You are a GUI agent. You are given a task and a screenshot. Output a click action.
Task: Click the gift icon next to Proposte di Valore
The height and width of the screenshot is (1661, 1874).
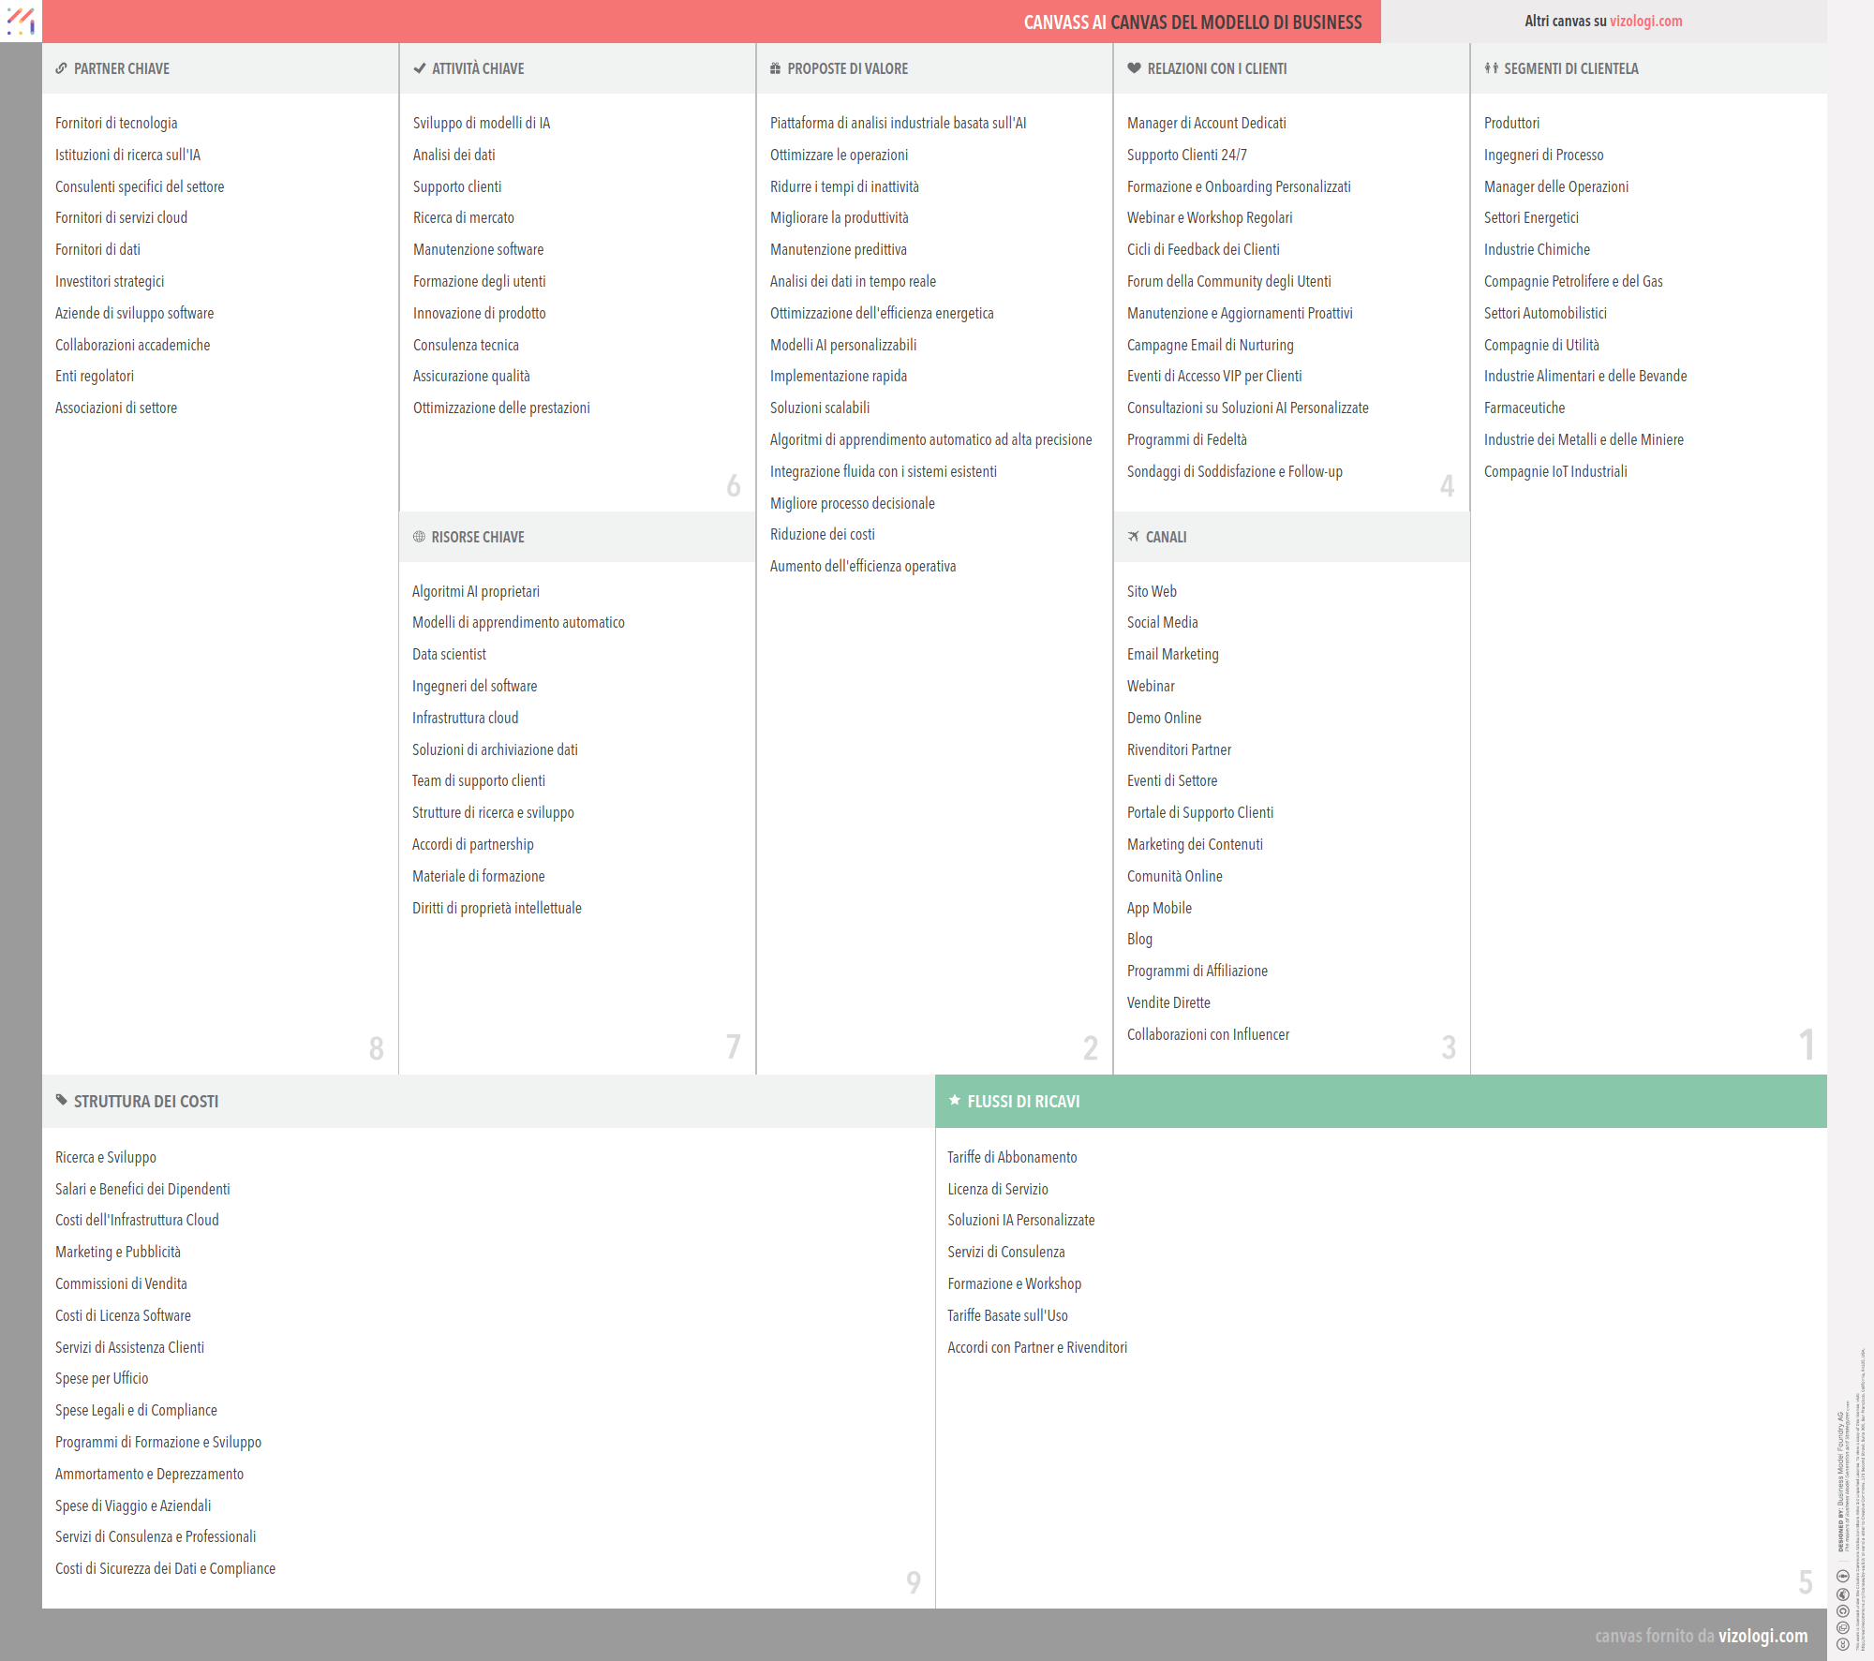pyautogui.click(x=774, y=68)
